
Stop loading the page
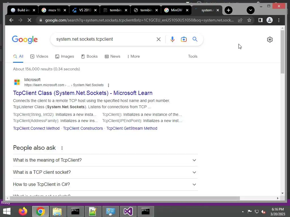pos(29,20)
